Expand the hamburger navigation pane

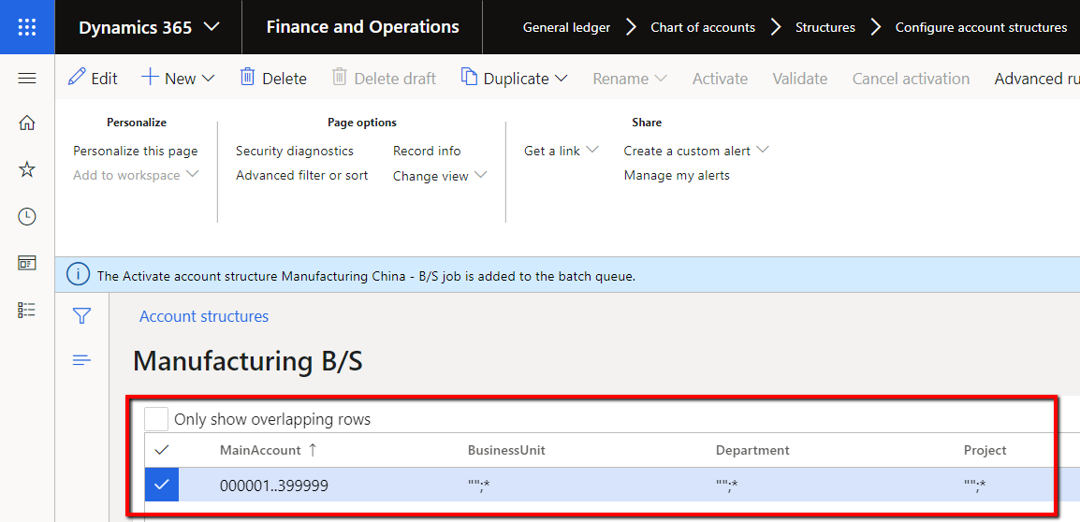[27, 79]
